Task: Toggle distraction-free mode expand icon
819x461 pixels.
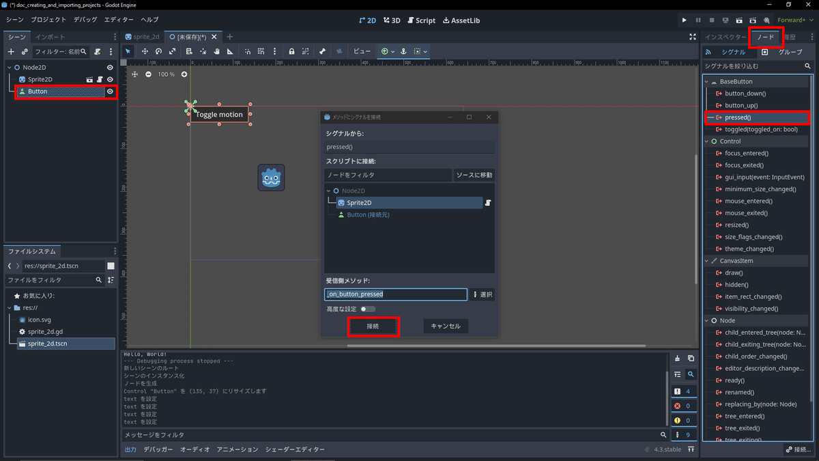Action: (693, 37)
